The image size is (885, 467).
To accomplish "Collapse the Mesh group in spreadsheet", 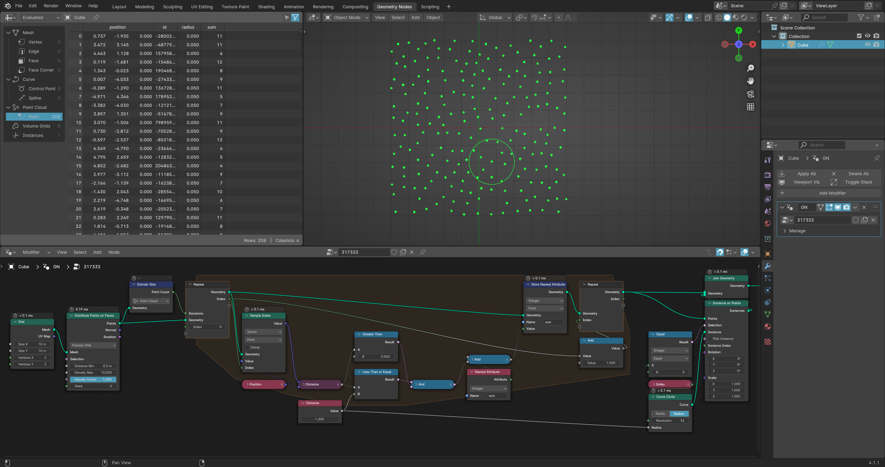I will point(8,32).
